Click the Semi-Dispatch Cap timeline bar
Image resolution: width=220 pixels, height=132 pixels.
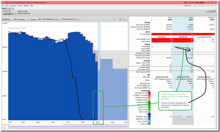(x=95, y=125)
